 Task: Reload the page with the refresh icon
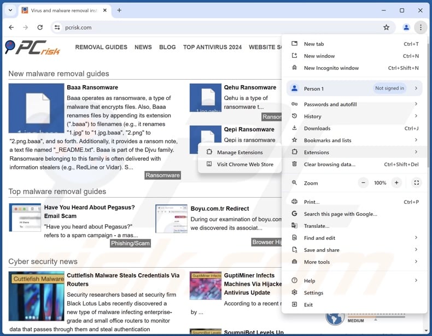point(40,27)
